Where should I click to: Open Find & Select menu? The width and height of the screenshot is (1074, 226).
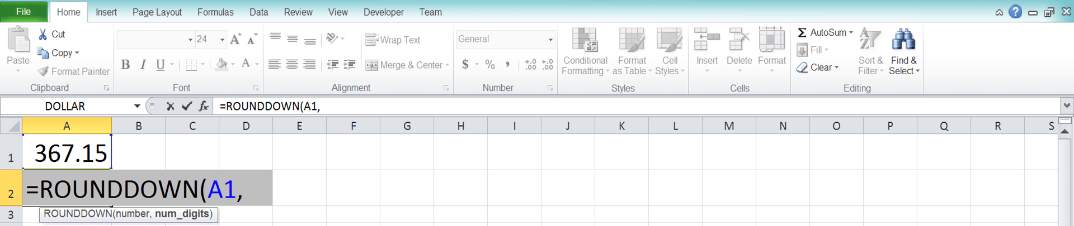(904, 51)
